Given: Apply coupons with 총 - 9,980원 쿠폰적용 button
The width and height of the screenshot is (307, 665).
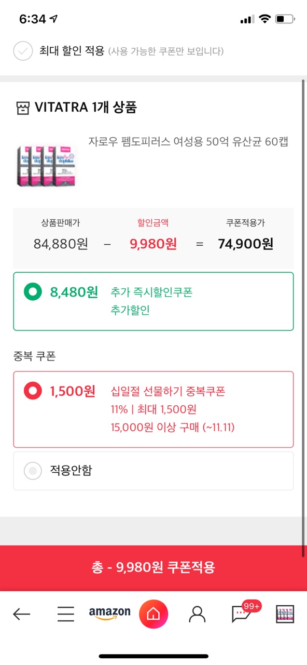Looking at the screenshot, I should pyautogui.click(x=153, y=568).
